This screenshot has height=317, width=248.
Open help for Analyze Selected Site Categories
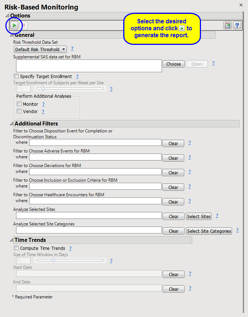[237, 230]
